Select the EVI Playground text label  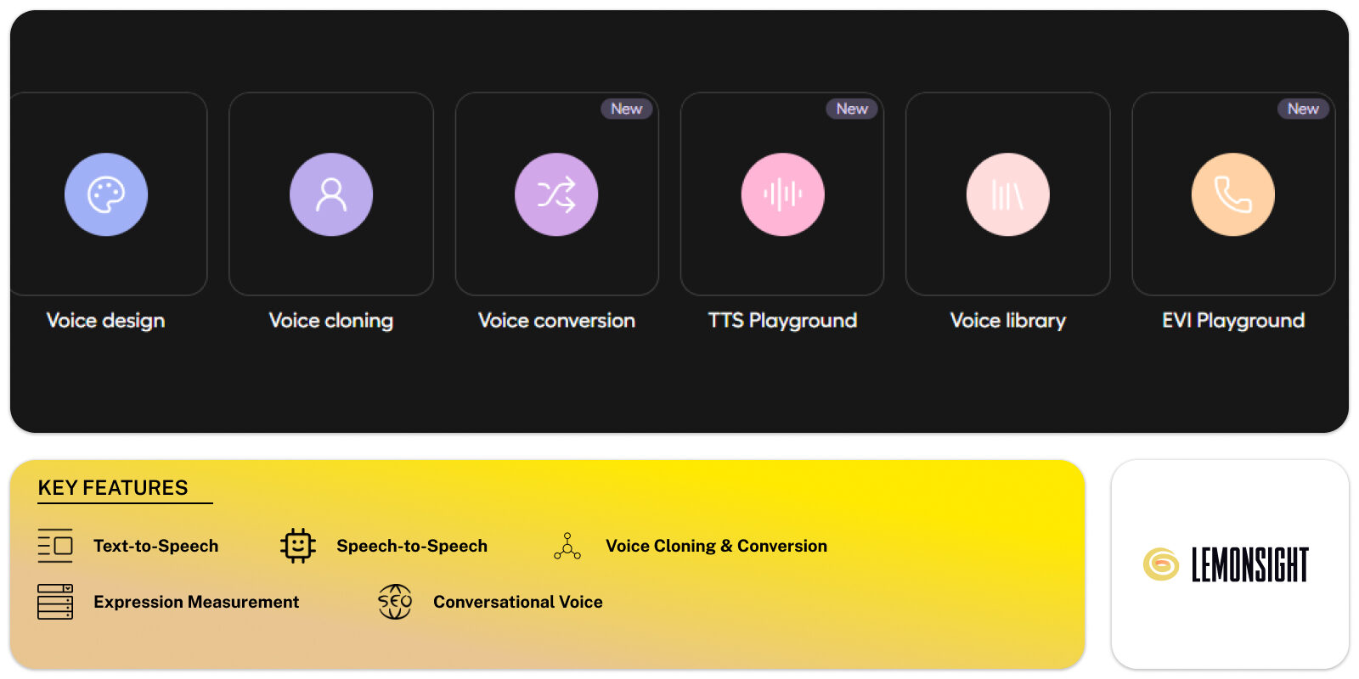[x=1233, y=321]
